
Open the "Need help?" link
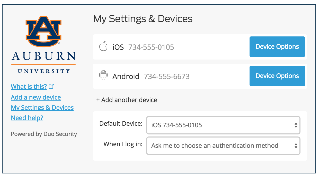[27, 118]
